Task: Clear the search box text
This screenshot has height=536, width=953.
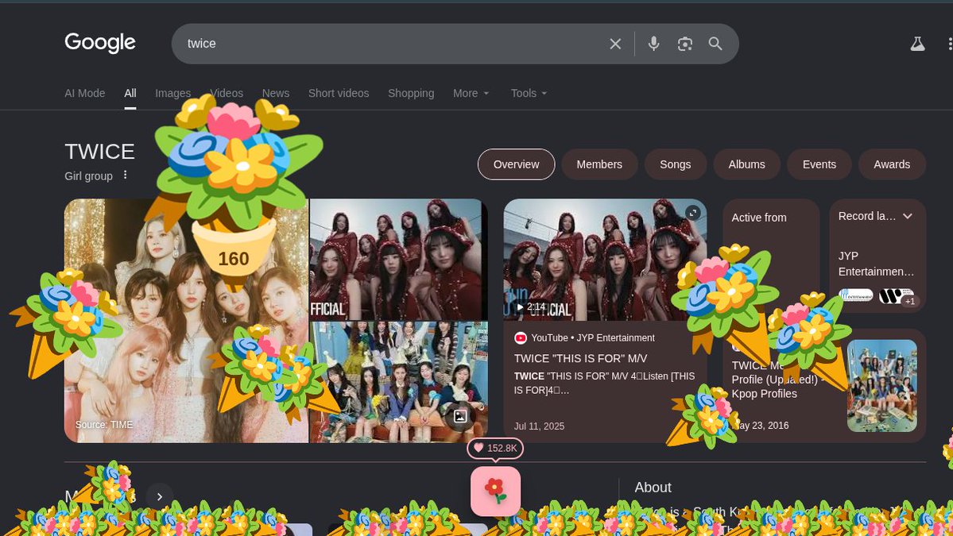Action: [x=615, y=44]
